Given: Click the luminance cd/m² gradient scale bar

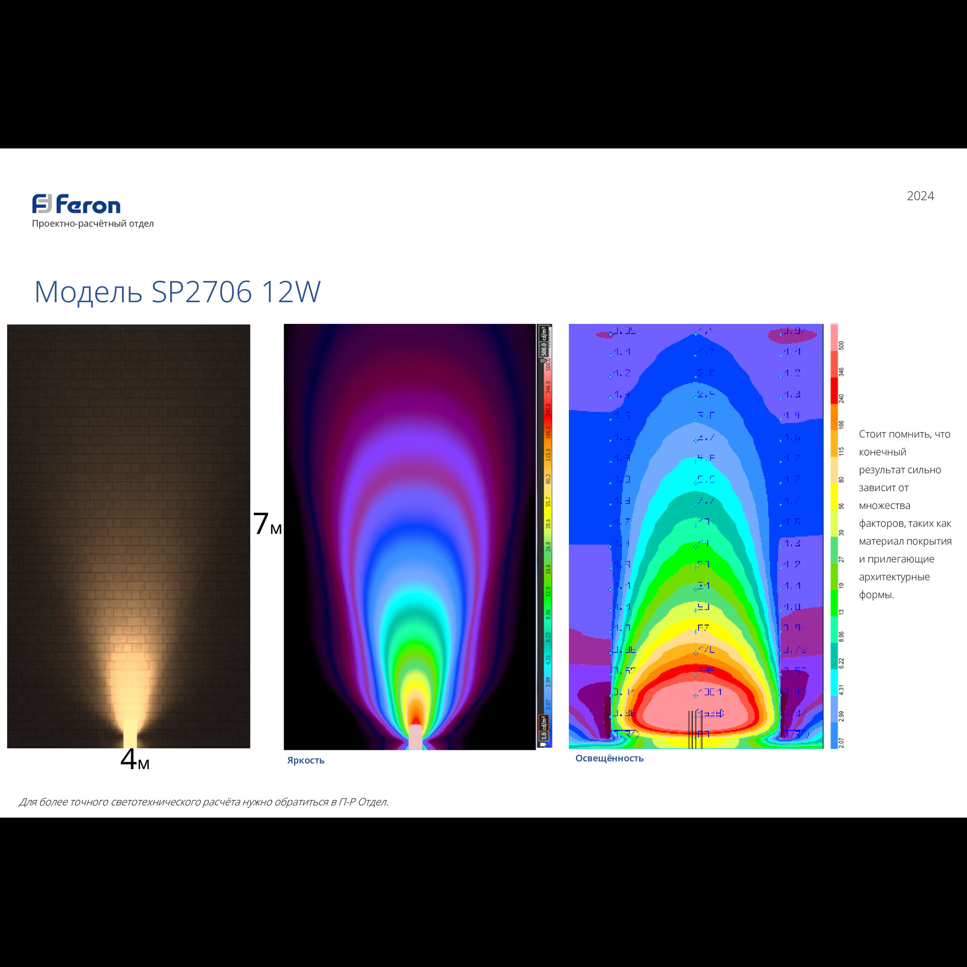Looking at the screenshot, I should 544,536.
